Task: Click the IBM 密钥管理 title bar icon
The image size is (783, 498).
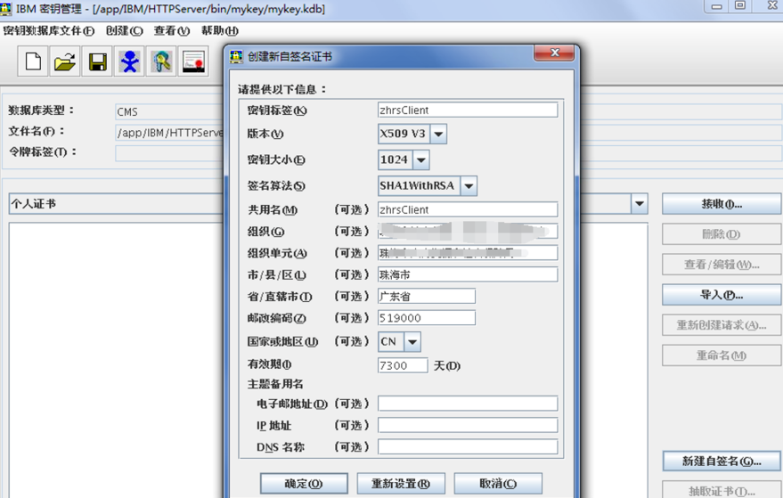Action: [5, 9]
